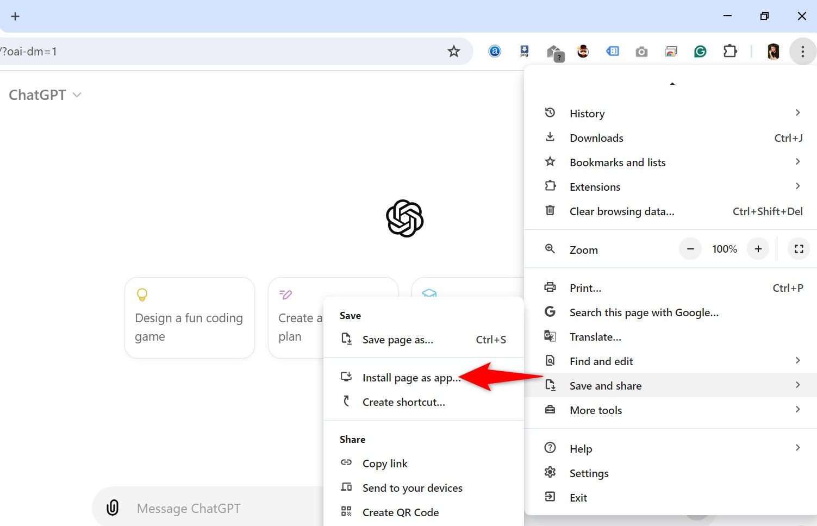Select Install page as app
817x526 pixels.
point(410,377)
